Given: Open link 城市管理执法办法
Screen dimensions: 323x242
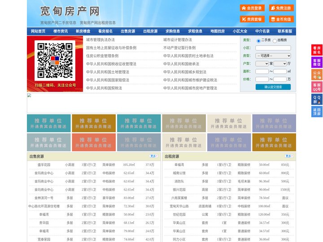Looking at the screenshot, I should click(100, 40).
